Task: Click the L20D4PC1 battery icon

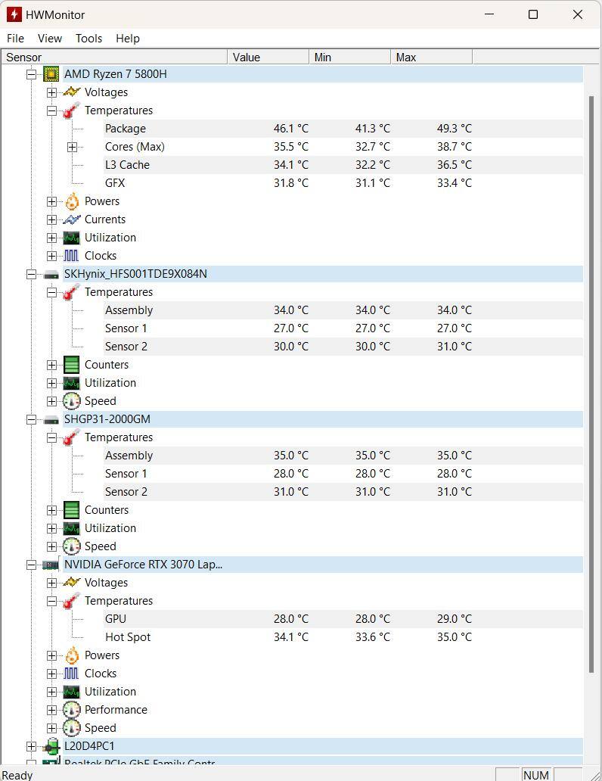Action: point(51,746)
